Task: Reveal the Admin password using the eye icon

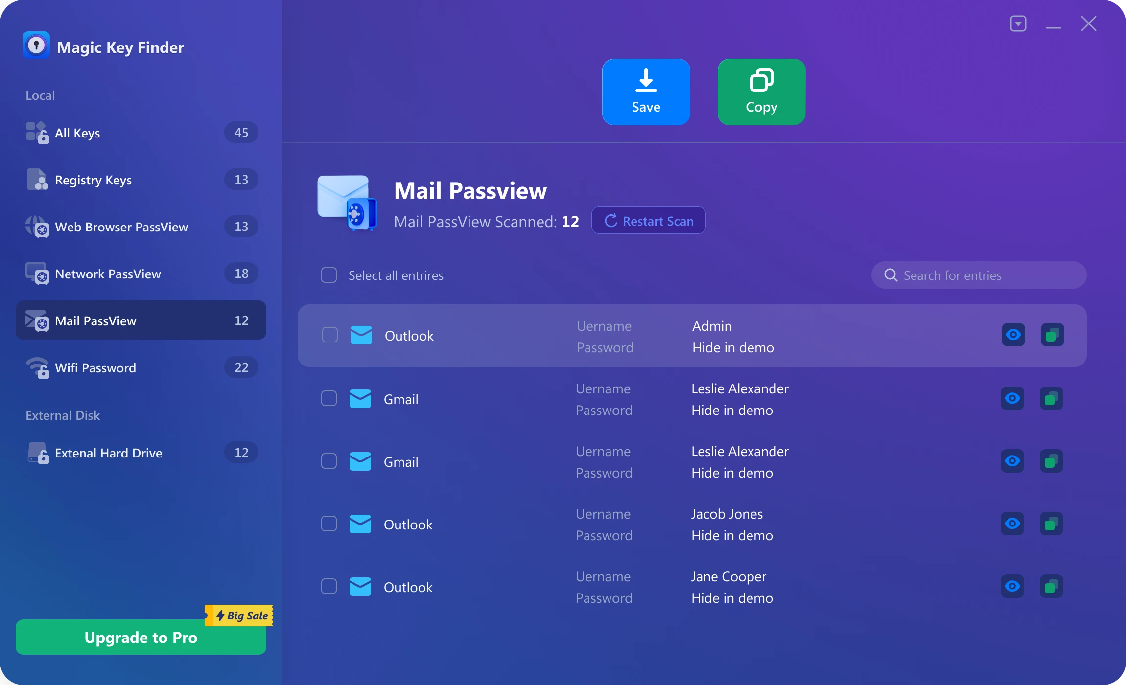Action: 1013,335
